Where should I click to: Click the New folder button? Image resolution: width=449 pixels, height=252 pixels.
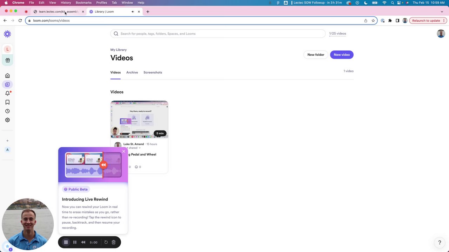click(x=316, y=55)
